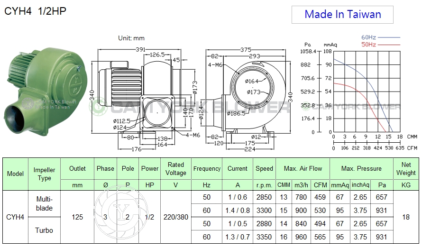The image size is (422, 248).
Task: Click the '391' width dimension
Action: pyautogui.click(x=140, y=49)
